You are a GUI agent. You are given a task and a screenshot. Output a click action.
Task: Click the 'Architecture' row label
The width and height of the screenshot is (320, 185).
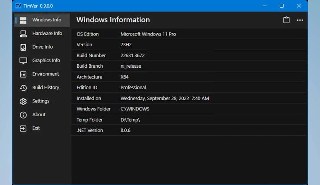(x=90, y=77)
